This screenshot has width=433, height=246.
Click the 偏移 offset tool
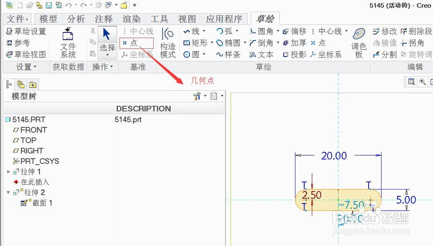coord(294,32)
